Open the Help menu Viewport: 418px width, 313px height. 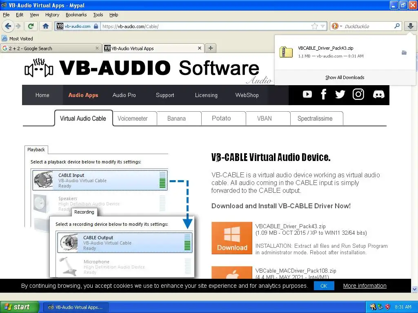(x=114, y=15)
